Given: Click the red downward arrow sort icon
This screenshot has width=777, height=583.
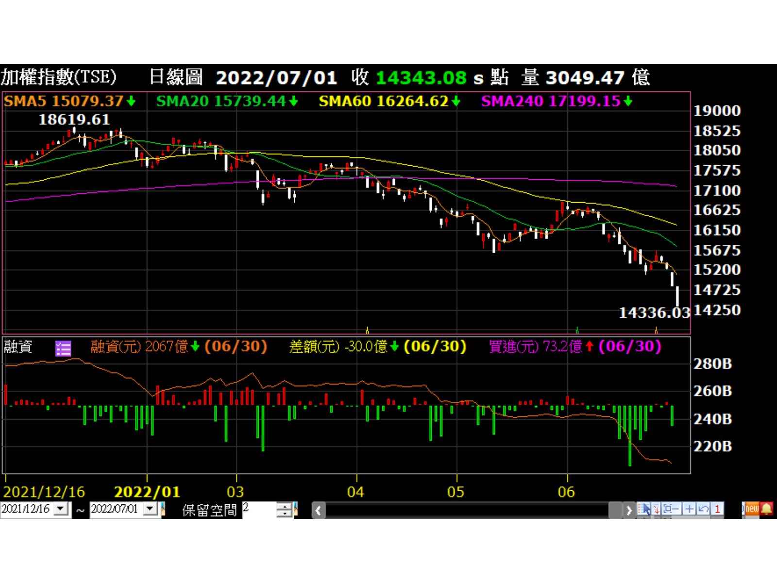Looking at the screenshot, I should pyautogui.click(x=657, y=509).
